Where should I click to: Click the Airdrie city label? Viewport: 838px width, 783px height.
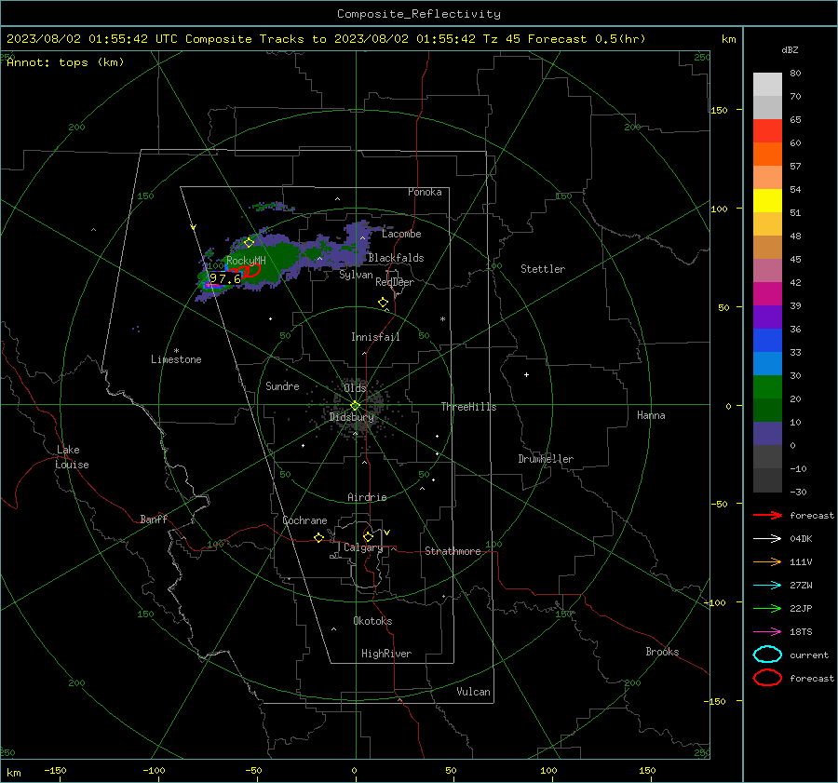(367, 497)
